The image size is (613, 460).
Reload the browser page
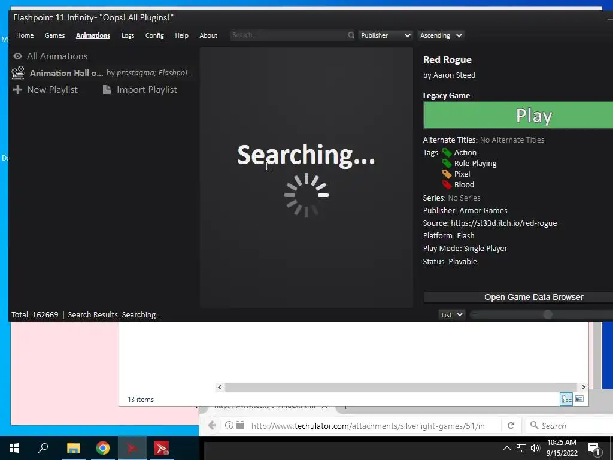click(511, 426)
